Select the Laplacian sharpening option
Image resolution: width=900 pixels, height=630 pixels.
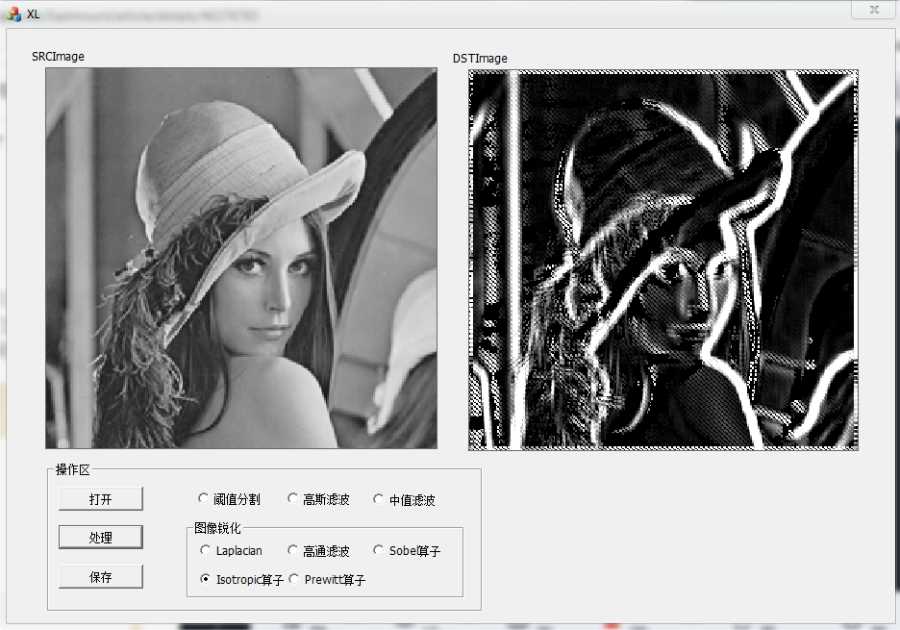(205, 550)
